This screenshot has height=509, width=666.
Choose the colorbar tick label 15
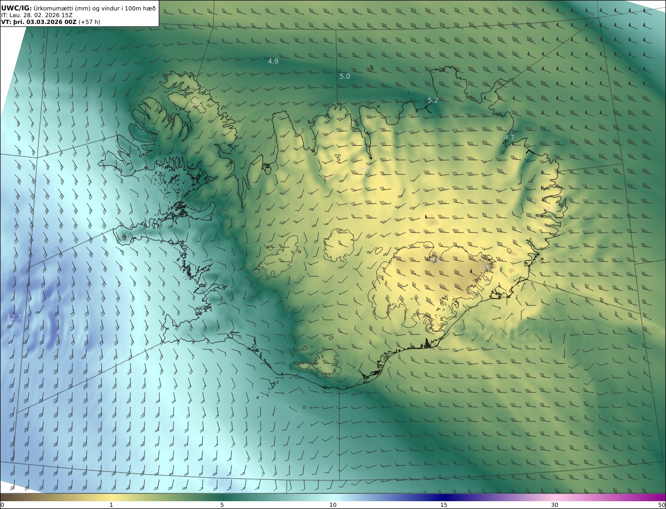click(x=444, y=505)
